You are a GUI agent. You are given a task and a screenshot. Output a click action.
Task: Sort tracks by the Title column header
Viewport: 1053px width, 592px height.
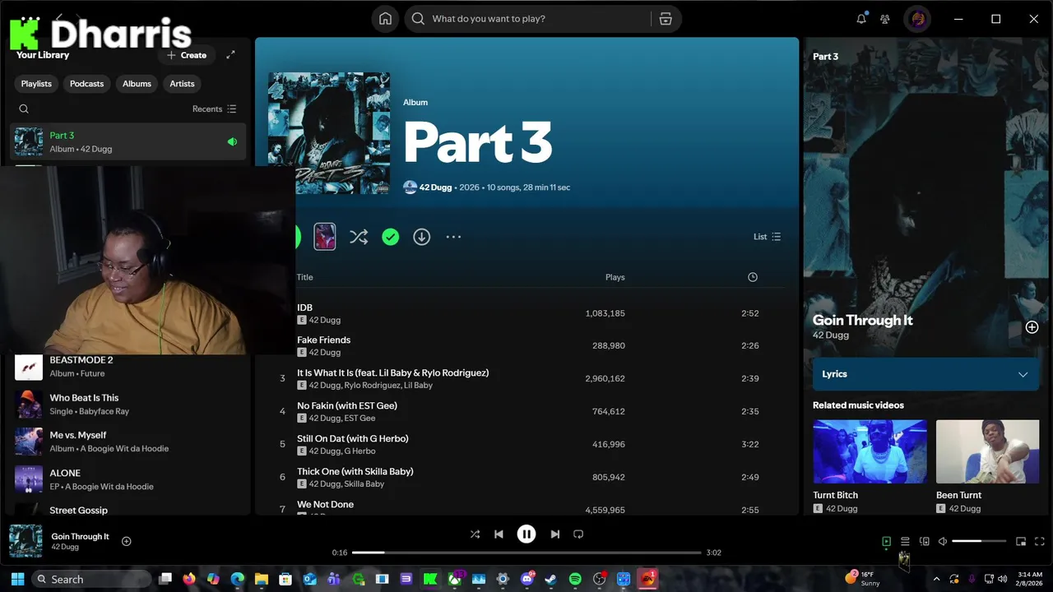(x=305, y=277)
